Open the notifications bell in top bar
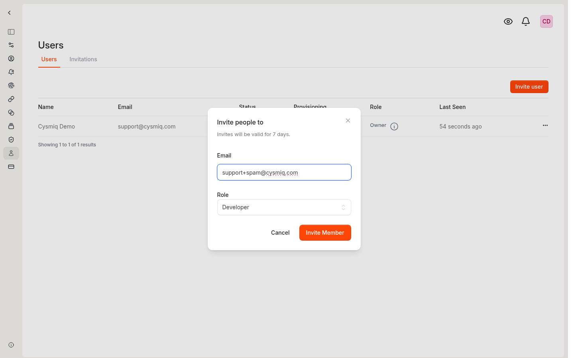The image size is (574, 358). (525, 21)
